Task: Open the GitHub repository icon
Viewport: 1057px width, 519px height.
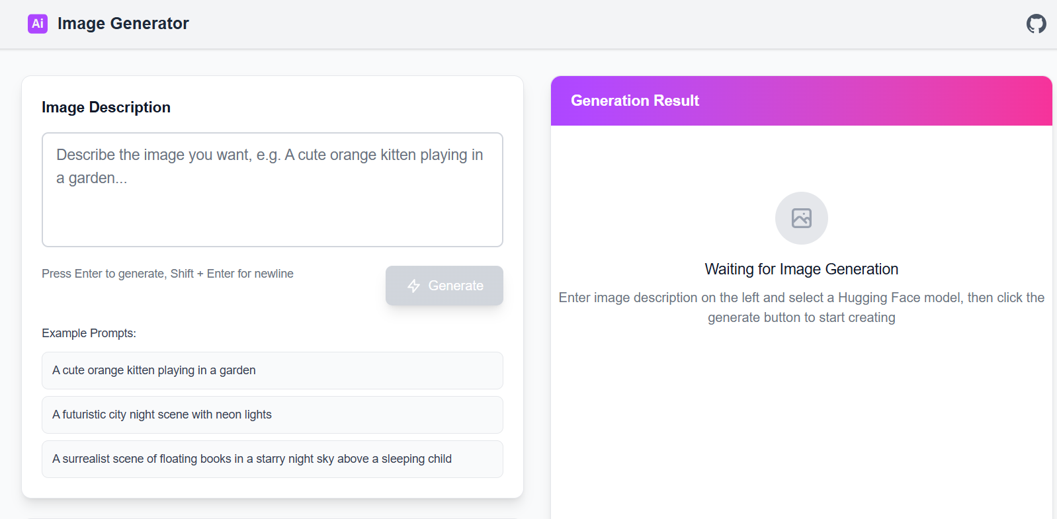Action: pyautogui.click(x=1036, y=24)
